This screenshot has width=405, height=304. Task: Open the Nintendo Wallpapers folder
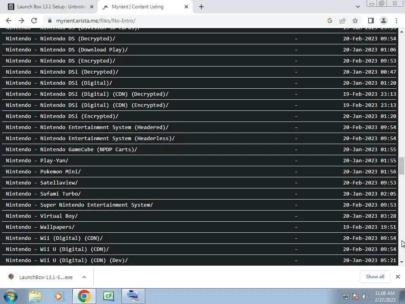40,227
